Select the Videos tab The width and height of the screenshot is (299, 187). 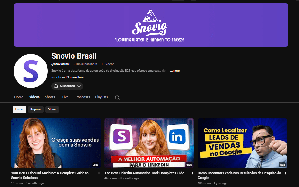point(34,97)
